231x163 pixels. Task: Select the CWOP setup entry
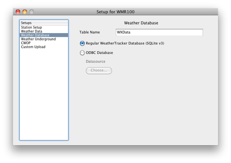[44, 43]
